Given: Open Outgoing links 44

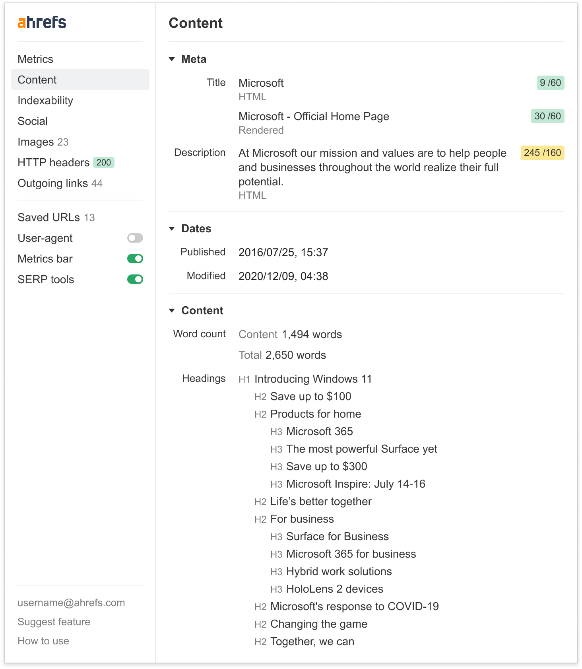Looking at the screenshot, I should 60,183.
